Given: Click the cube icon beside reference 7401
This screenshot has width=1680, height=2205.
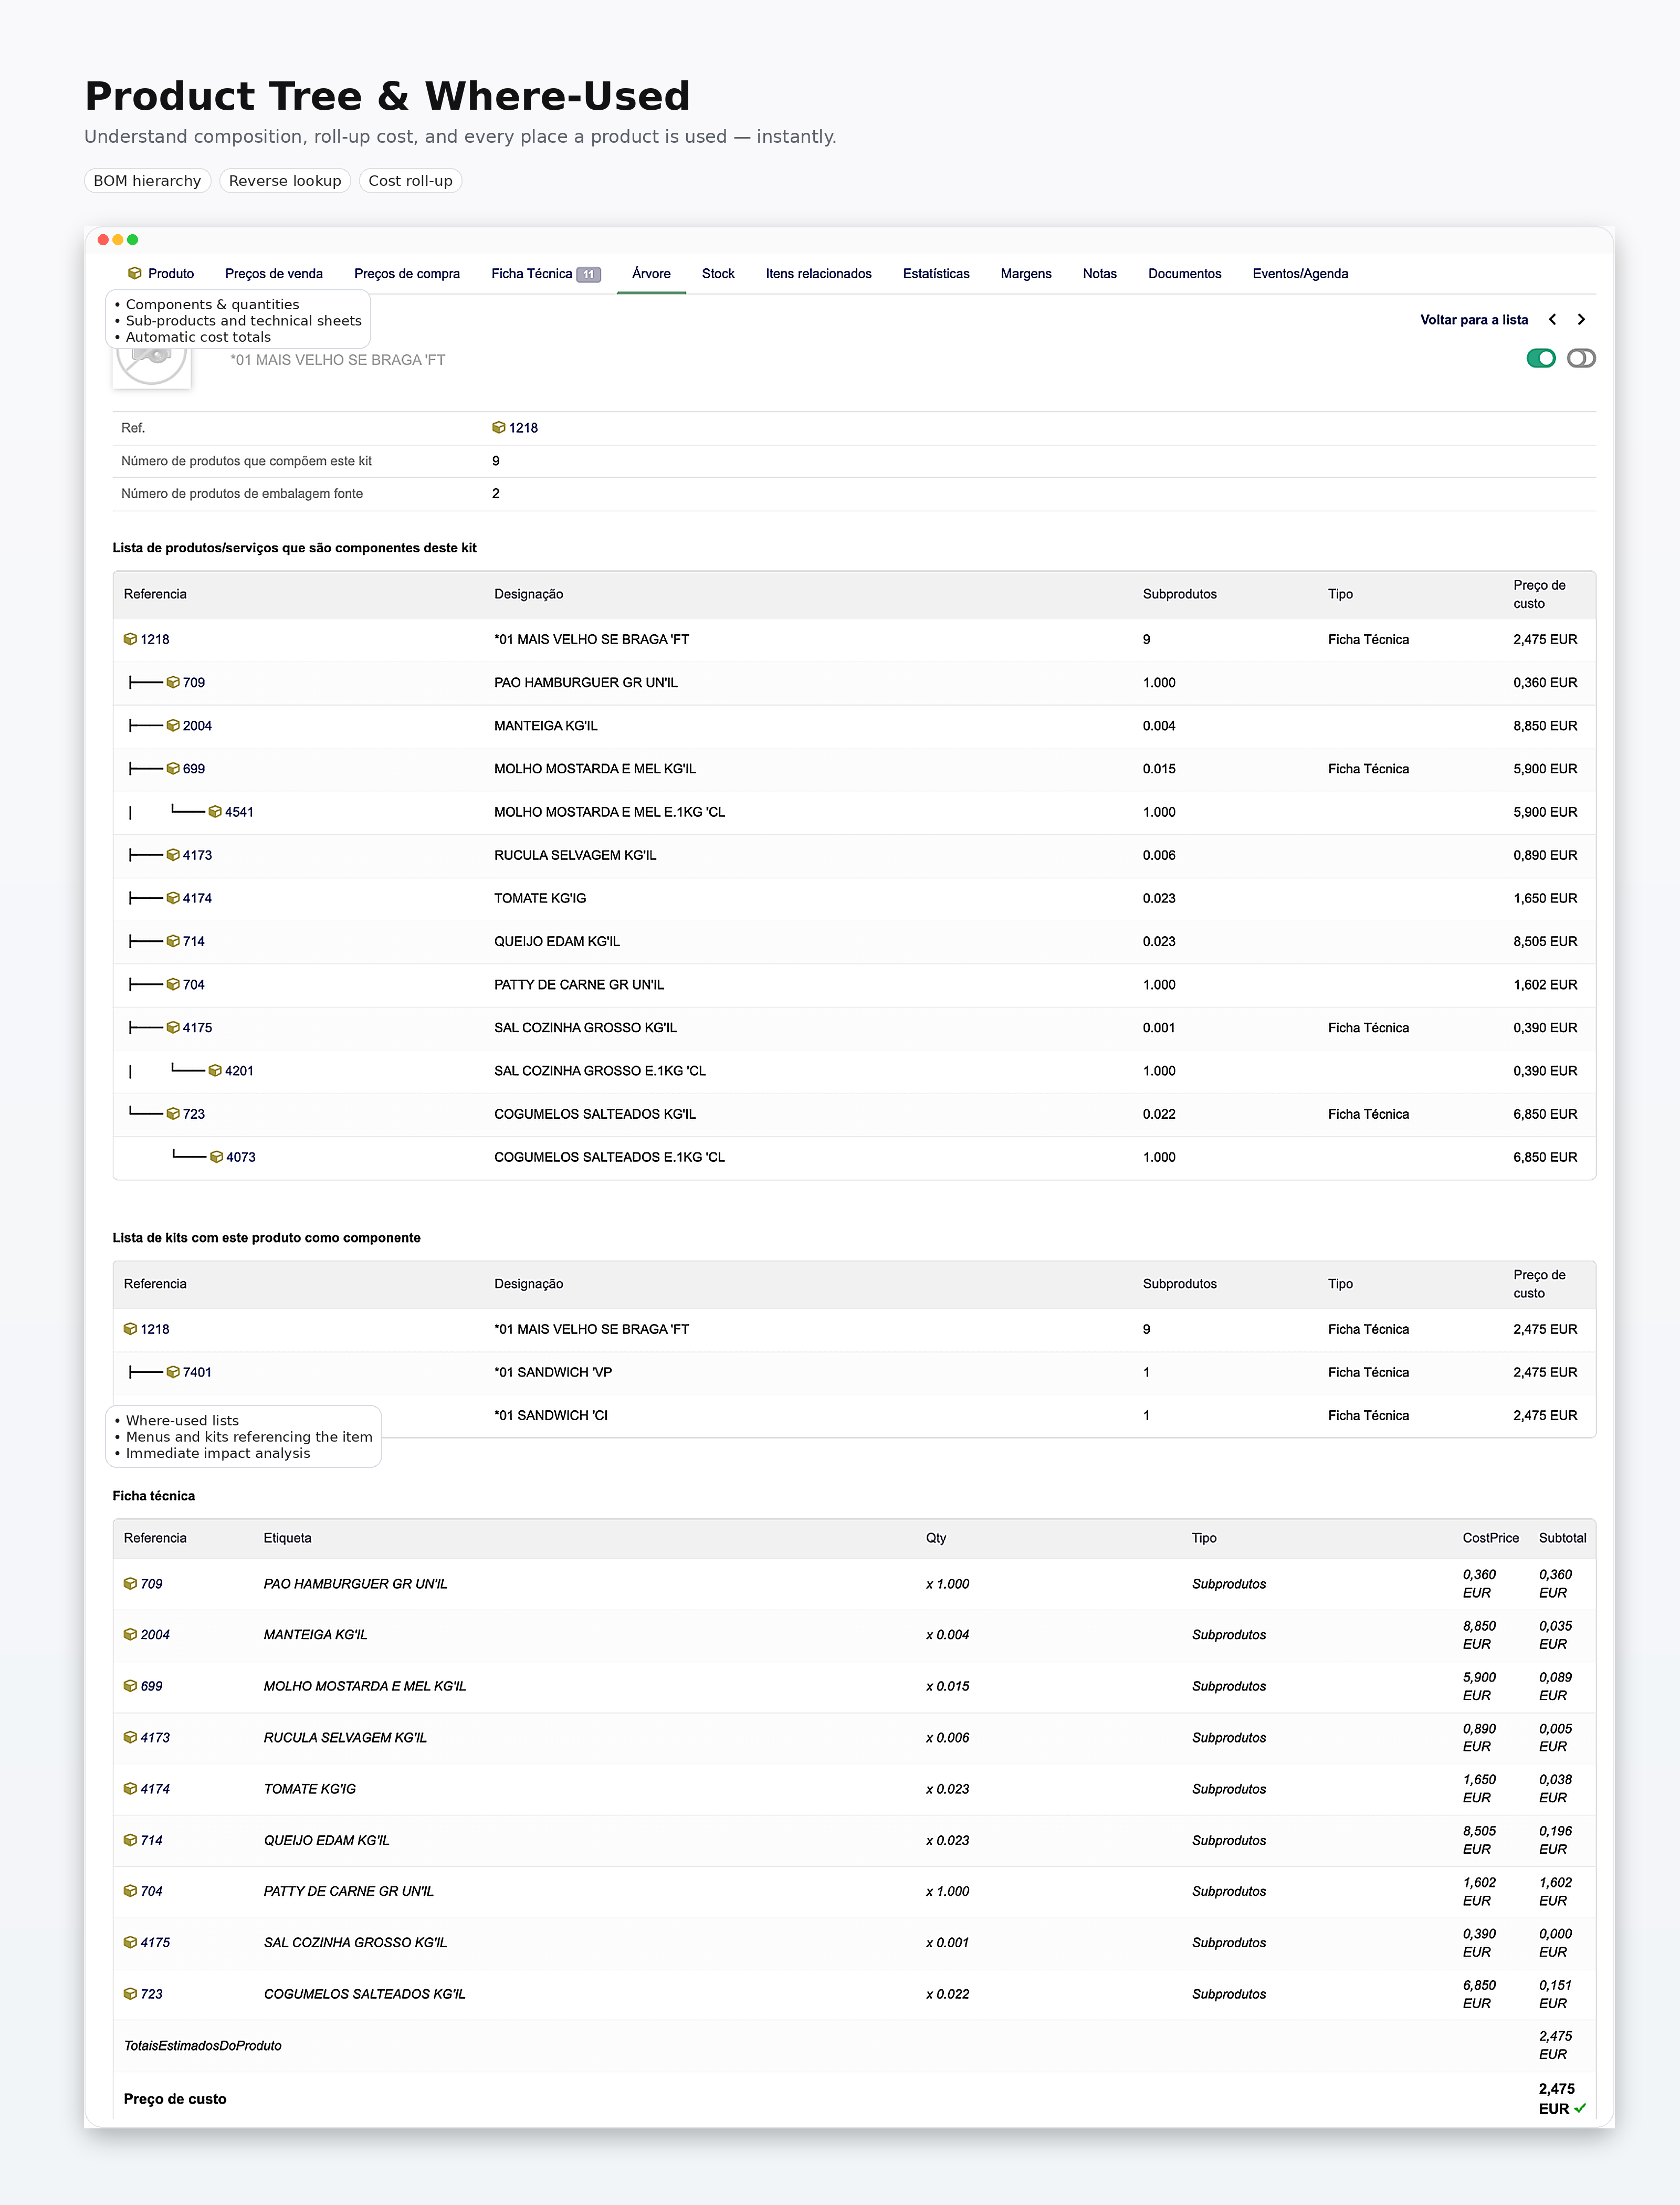Looking at the screenshot, I should coord(173,1372).
